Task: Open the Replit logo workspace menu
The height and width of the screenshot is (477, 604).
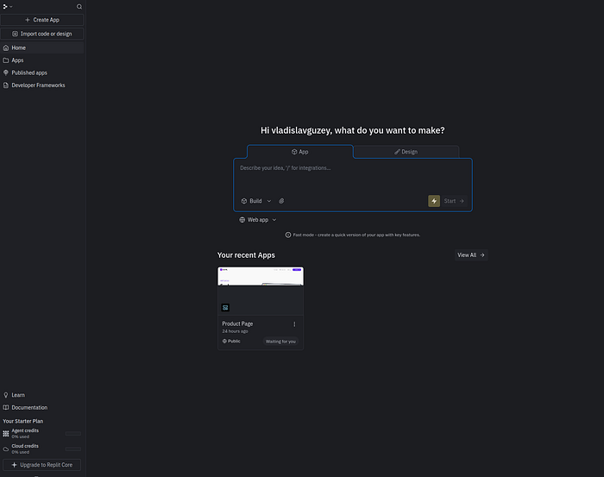Action: coord(8,7)
